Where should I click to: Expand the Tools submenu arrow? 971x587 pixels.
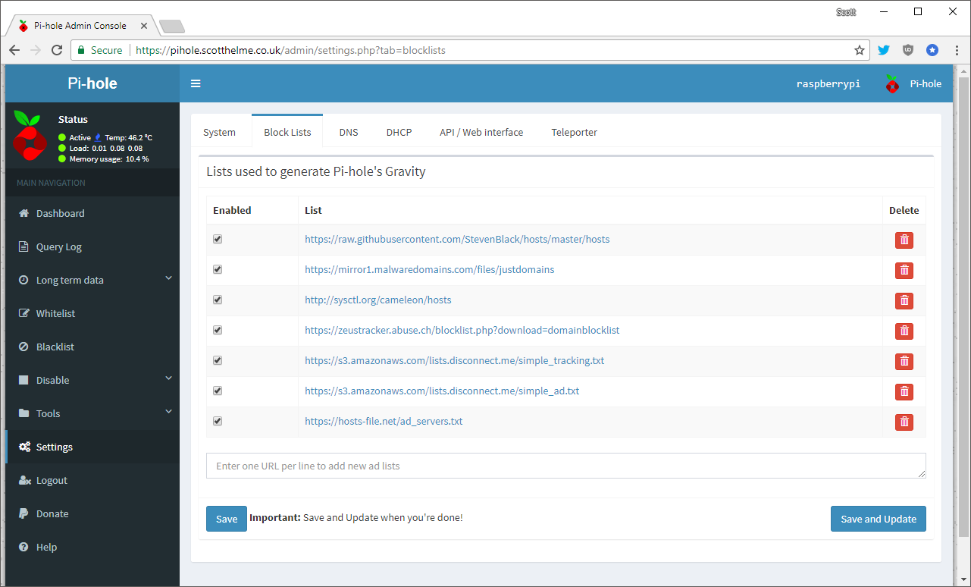168,412
